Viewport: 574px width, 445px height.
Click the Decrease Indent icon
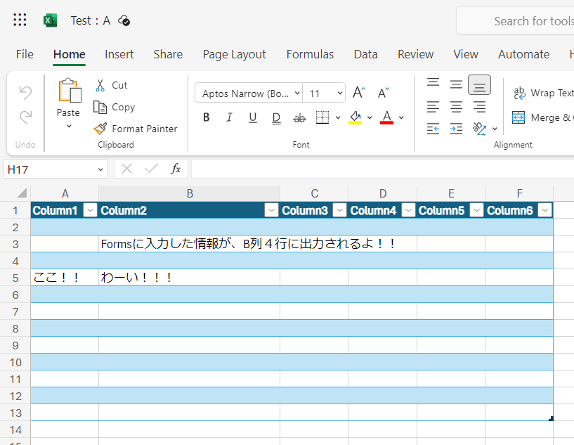point(433,128)
